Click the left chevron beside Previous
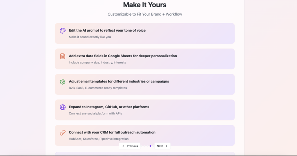The height and width of the screenshot is (156, 297). (123, 146)
